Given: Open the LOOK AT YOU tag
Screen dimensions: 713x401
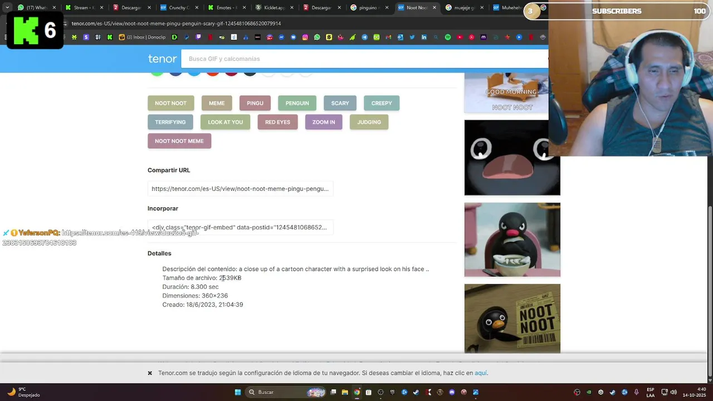Looking at the screenshot, I should tap(225, 122).
